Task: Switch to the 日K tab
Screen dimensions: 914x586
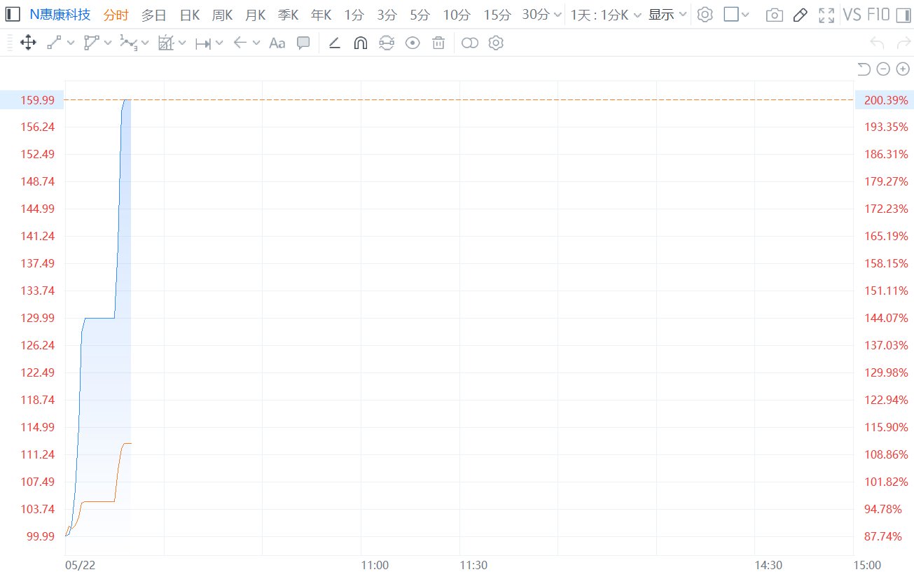Action: [189, 15]
